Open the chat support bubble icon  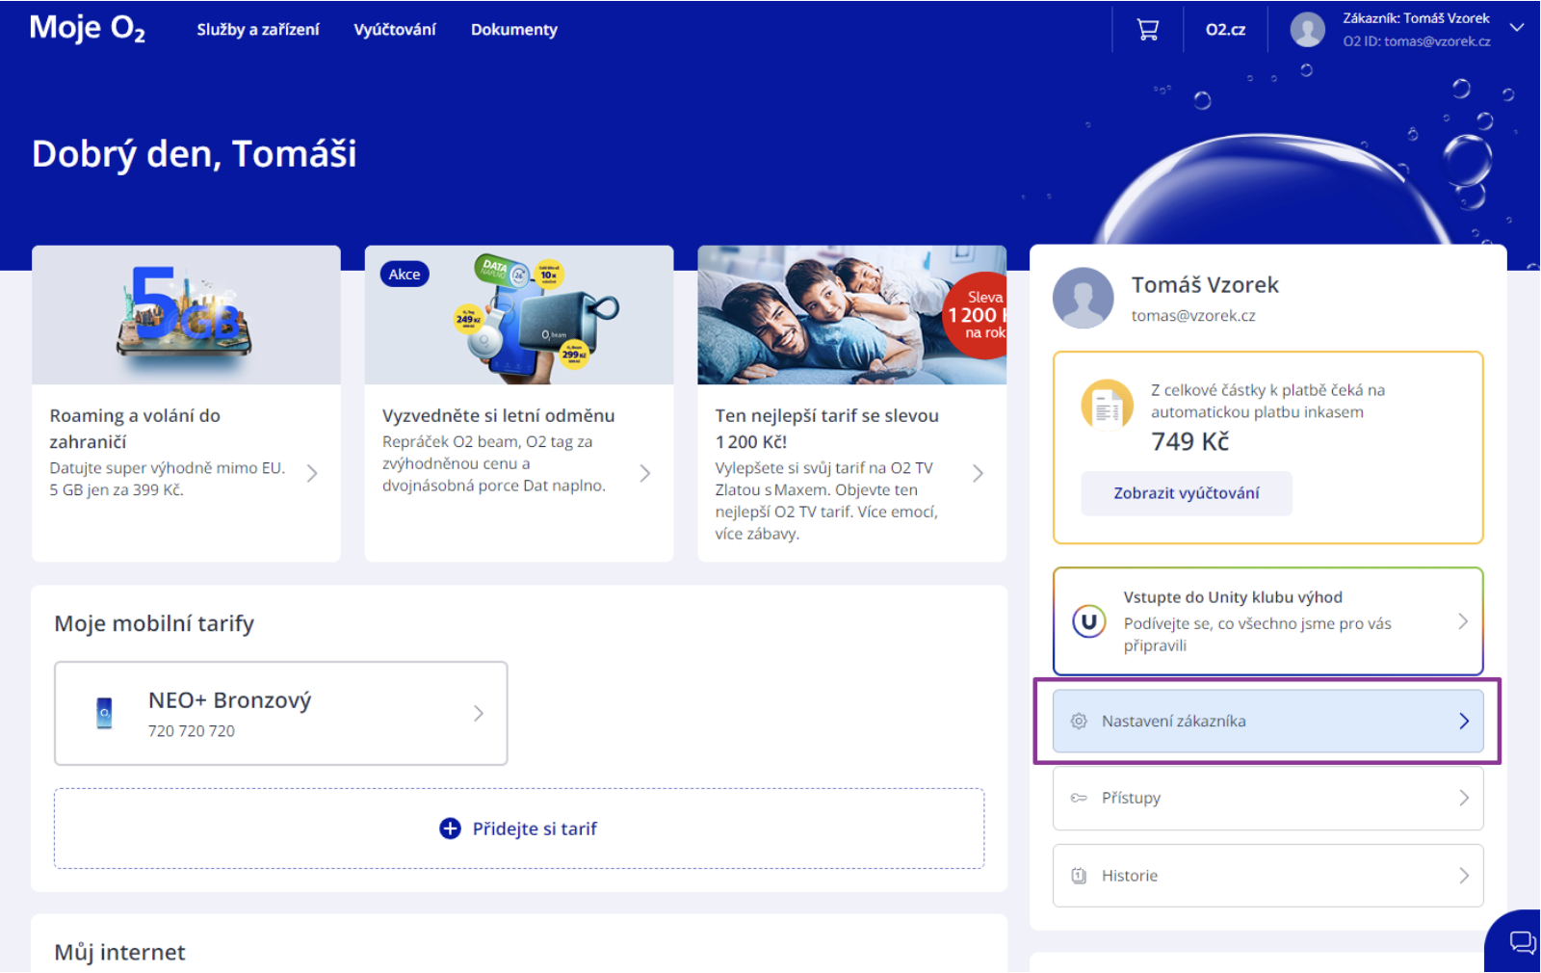click(1521, 941)
